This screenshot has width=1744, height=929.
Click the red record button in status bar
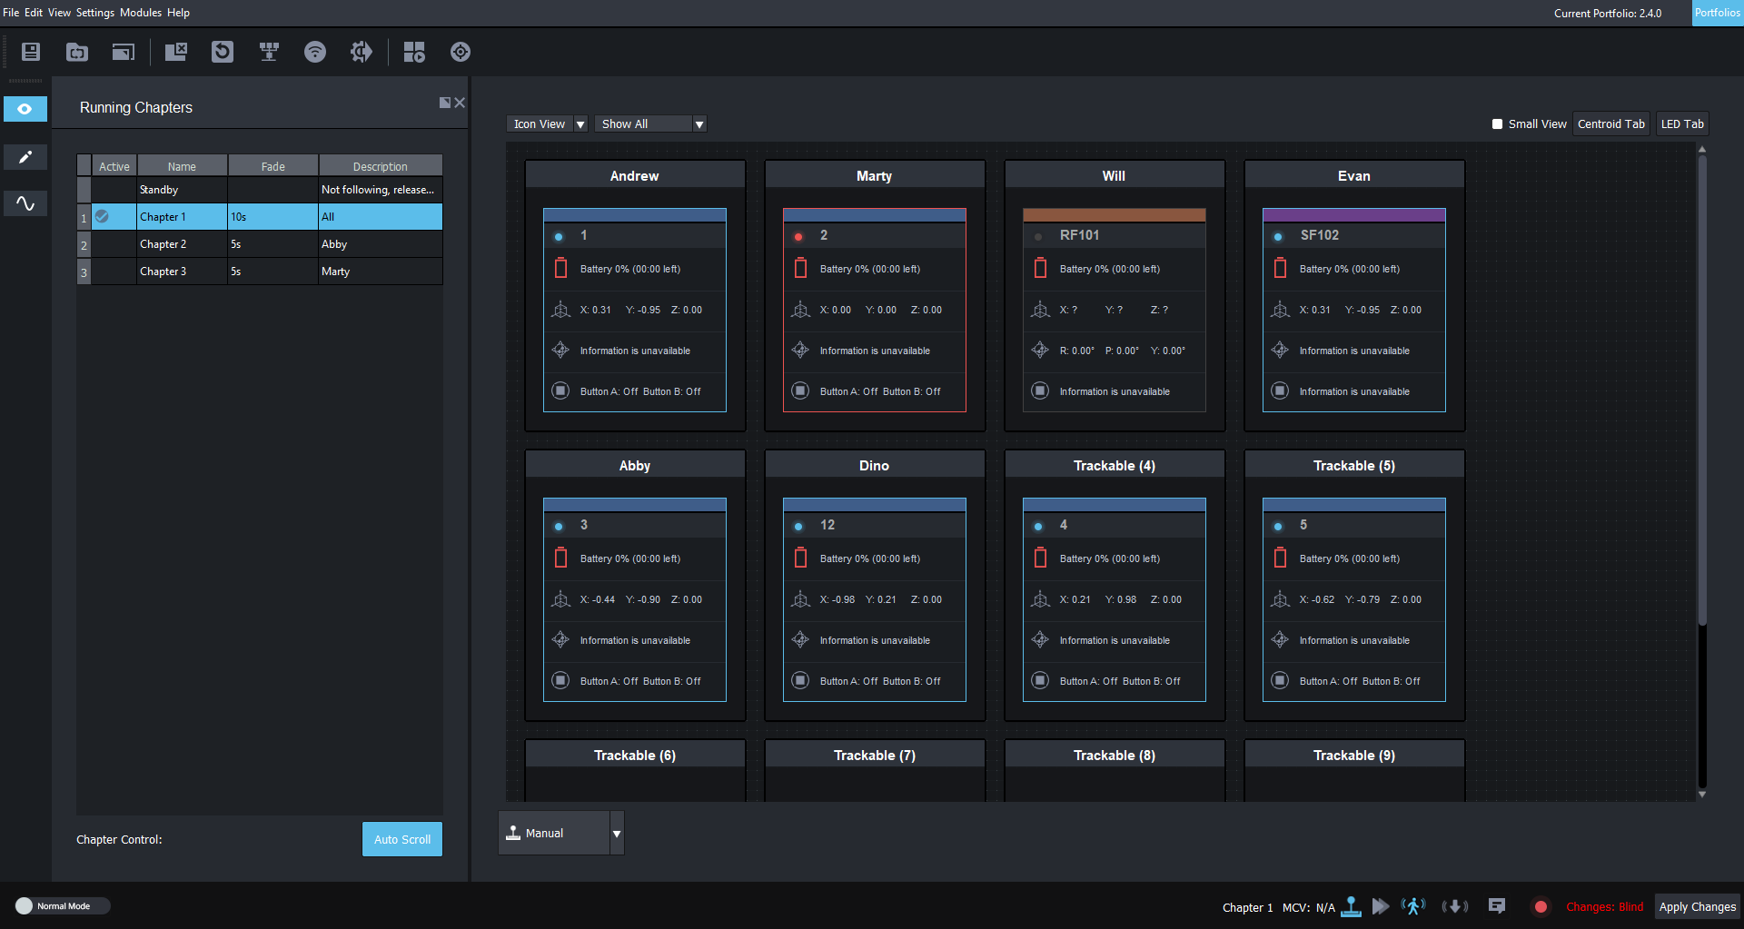pyautogui.click(x=1541, y=906)
